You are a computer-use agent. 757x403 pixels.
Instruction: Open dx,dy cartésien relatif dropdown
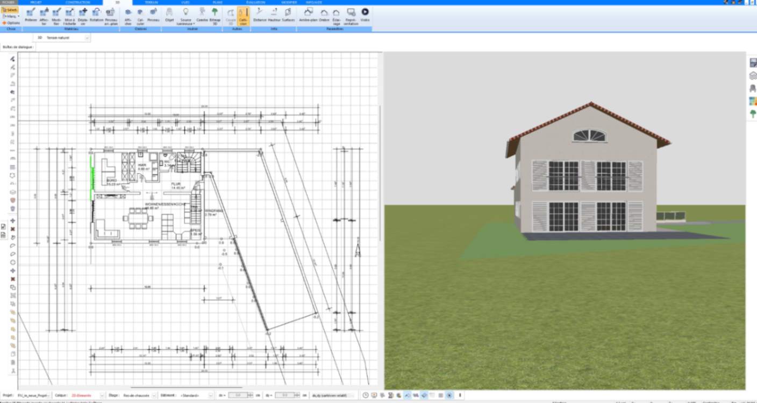333,395
